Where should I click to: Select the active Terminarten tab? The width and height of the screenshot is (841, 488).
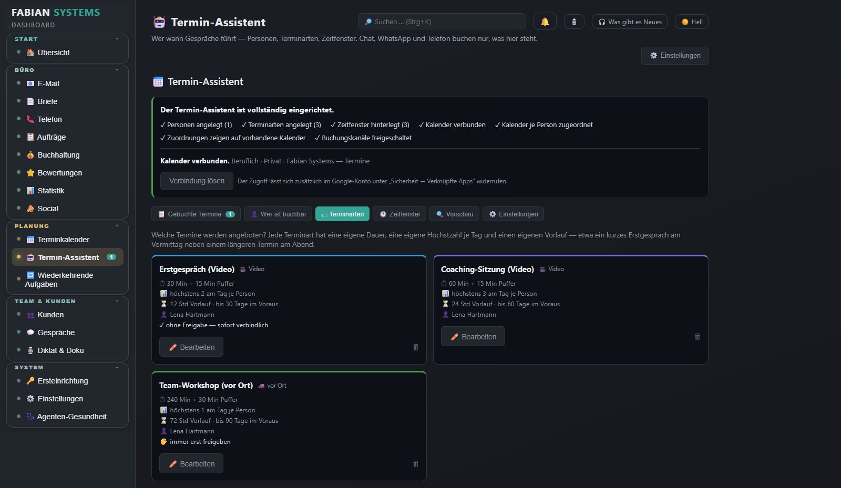click(x=342, y=214)
